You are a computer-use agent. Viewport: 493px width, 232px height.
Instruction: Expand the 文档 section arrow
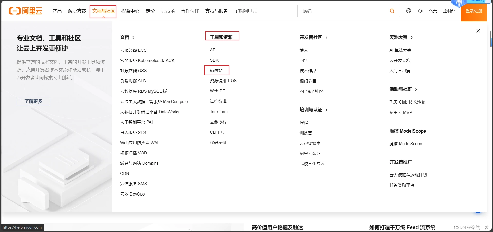tap(133, 38)
